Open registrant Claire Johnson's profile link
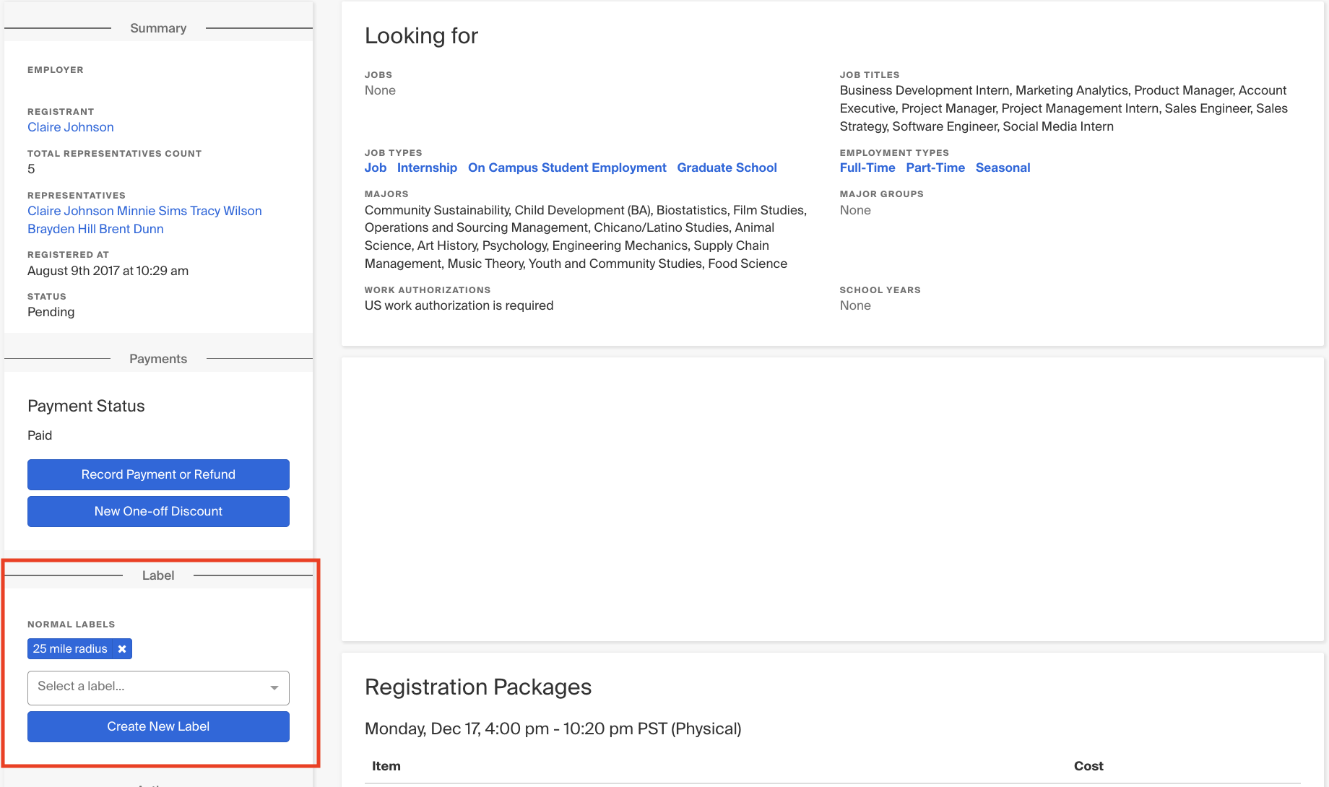 [70, 127]
